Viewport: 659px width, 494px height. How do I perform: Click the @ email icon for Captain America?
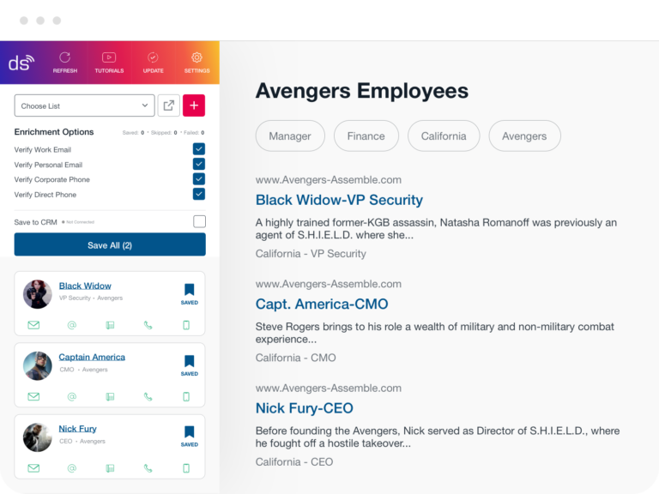72,396
